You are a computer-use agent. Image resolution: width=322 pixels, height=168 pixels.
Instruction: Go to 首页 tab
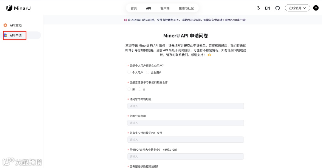(x=134, y=8)
